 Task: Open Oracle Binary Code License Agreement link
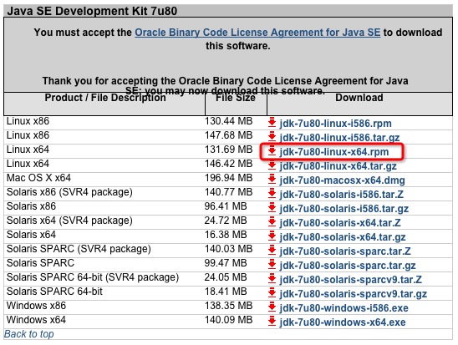point(257,33)
